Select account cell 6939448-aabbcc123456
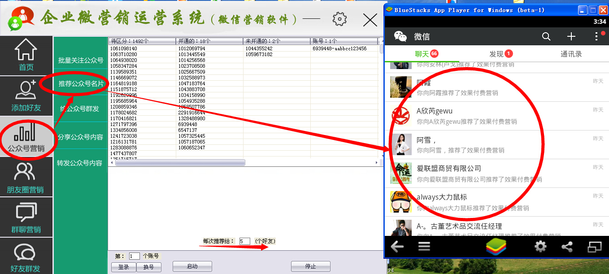609x274 pixels. pyautogui.click(x=345, y=48)
